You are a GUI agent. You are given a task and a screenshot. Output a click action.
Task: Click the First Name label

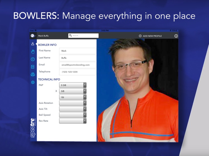tap(45, 51)
